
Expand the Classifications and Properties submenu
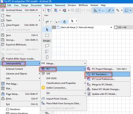coord(85,83)
